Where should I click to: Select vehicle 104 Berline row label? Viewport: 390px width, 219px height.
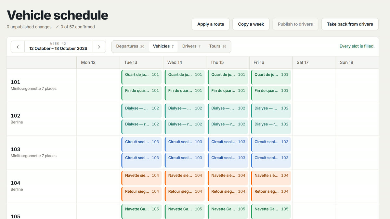42,186
